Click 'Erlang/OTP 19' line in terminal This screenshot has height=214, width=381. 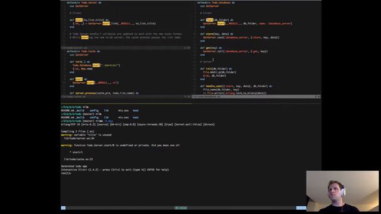coord(138,124)
